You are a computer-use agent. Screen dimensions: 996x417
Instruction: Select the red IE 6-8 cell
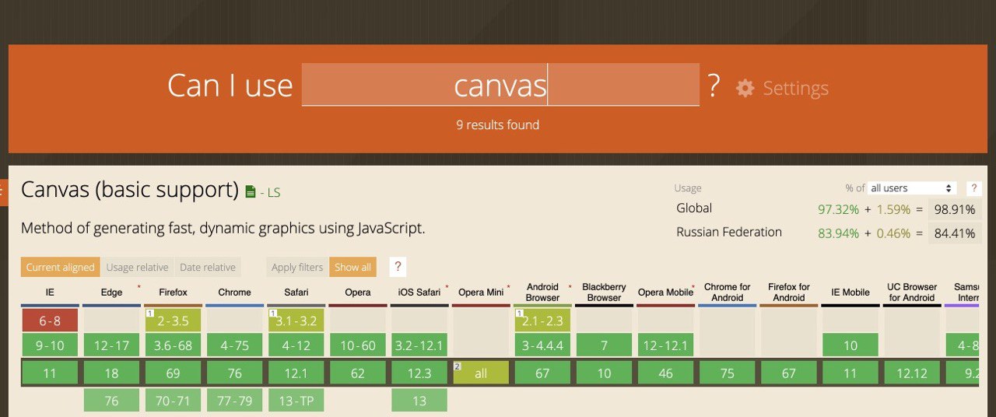[x=50, y=321]
